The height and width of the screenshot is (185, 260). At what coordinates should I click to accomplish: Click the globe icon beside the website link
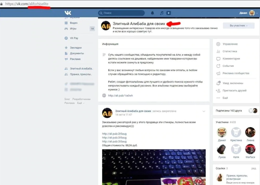104,96
